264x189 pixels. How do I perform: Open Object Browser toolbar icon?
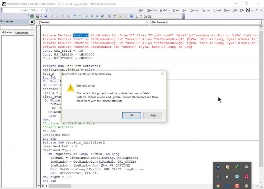tap(120, 16)
